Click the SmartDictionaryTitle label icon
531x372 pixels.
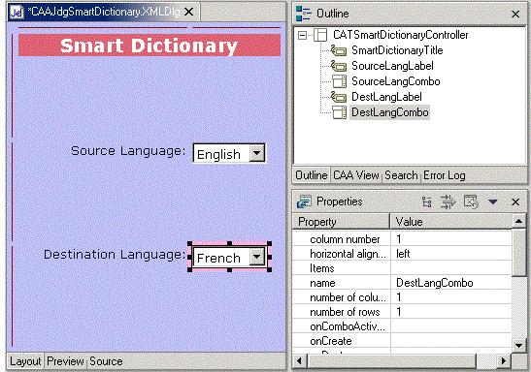coord(339,50)
